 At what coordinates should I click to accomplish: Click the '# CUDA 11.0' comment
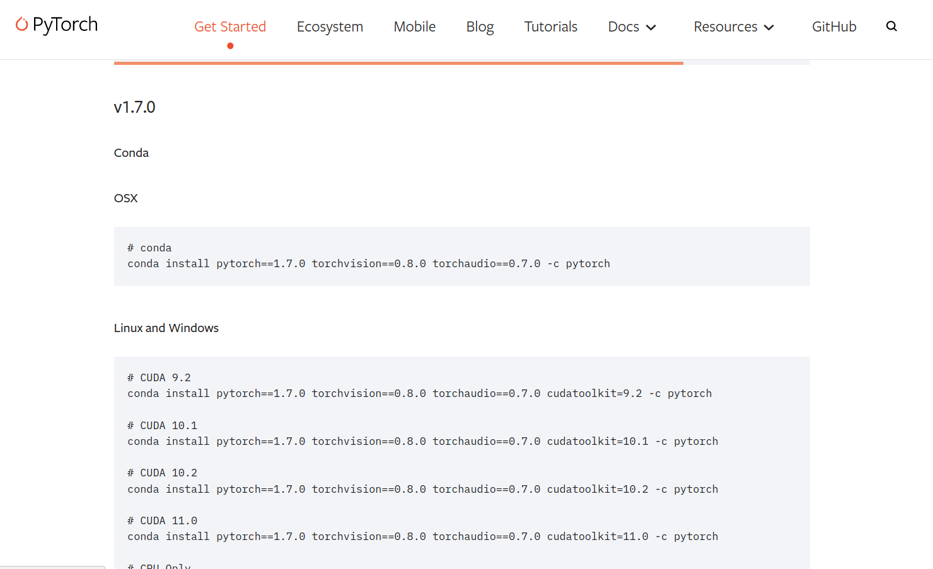click(x=162, y=520)
